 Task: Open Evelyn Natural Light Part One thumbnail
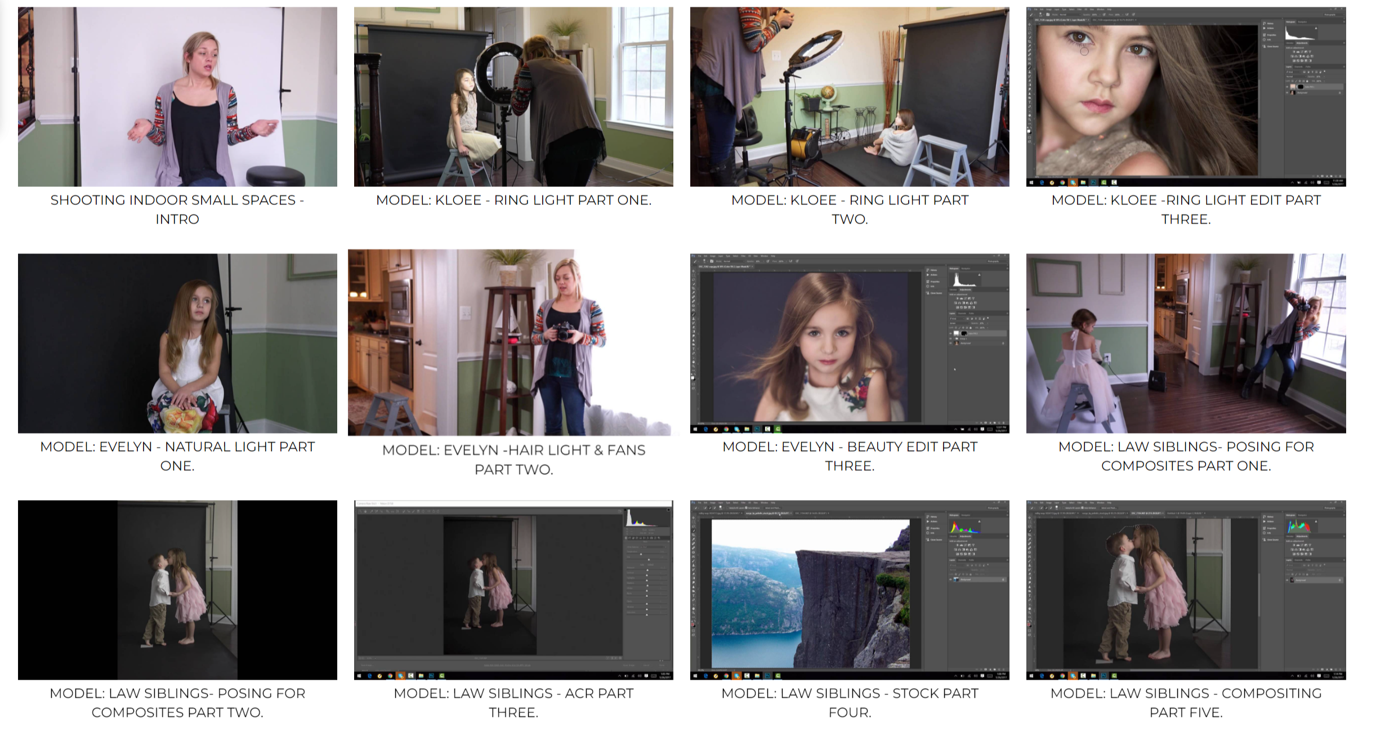click(x=177, y=343)
